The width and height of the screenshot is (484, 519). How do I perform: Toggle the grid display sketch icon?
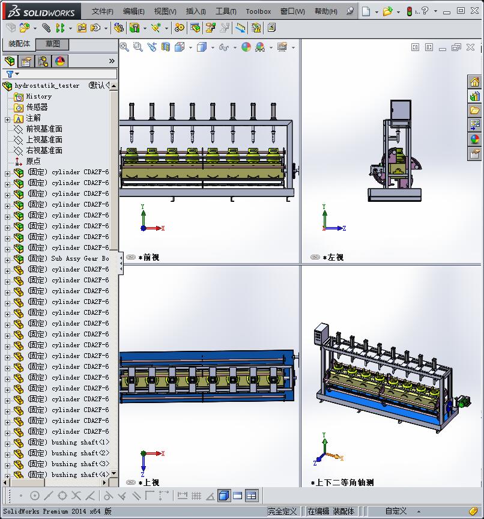pos(196,496)
